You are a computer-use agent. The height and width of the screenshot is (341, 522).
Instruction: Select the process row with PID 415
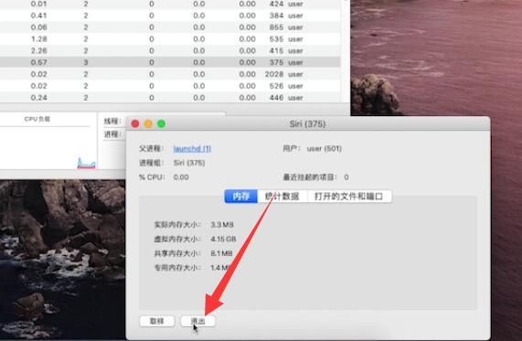[x=170, y=50]
